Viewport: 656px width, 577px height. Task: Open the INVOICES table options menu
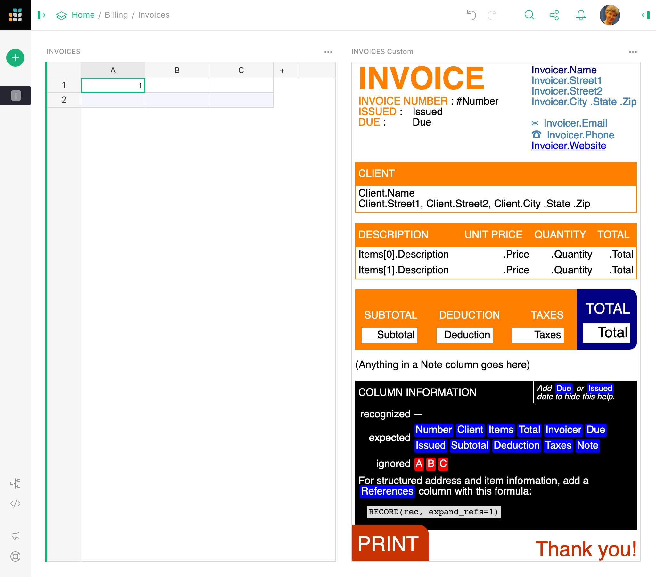tap(328, 52)
